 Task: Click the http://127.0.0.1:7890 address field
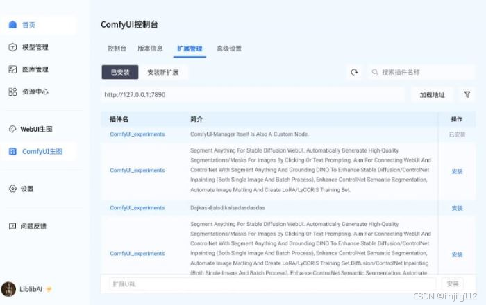tap(253, 94)
